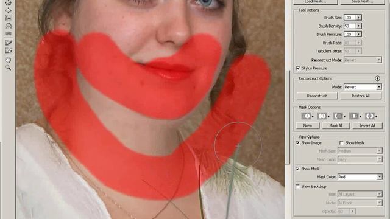
Task: Enable the Show Mesh checkbox
Action: point(341,143)
